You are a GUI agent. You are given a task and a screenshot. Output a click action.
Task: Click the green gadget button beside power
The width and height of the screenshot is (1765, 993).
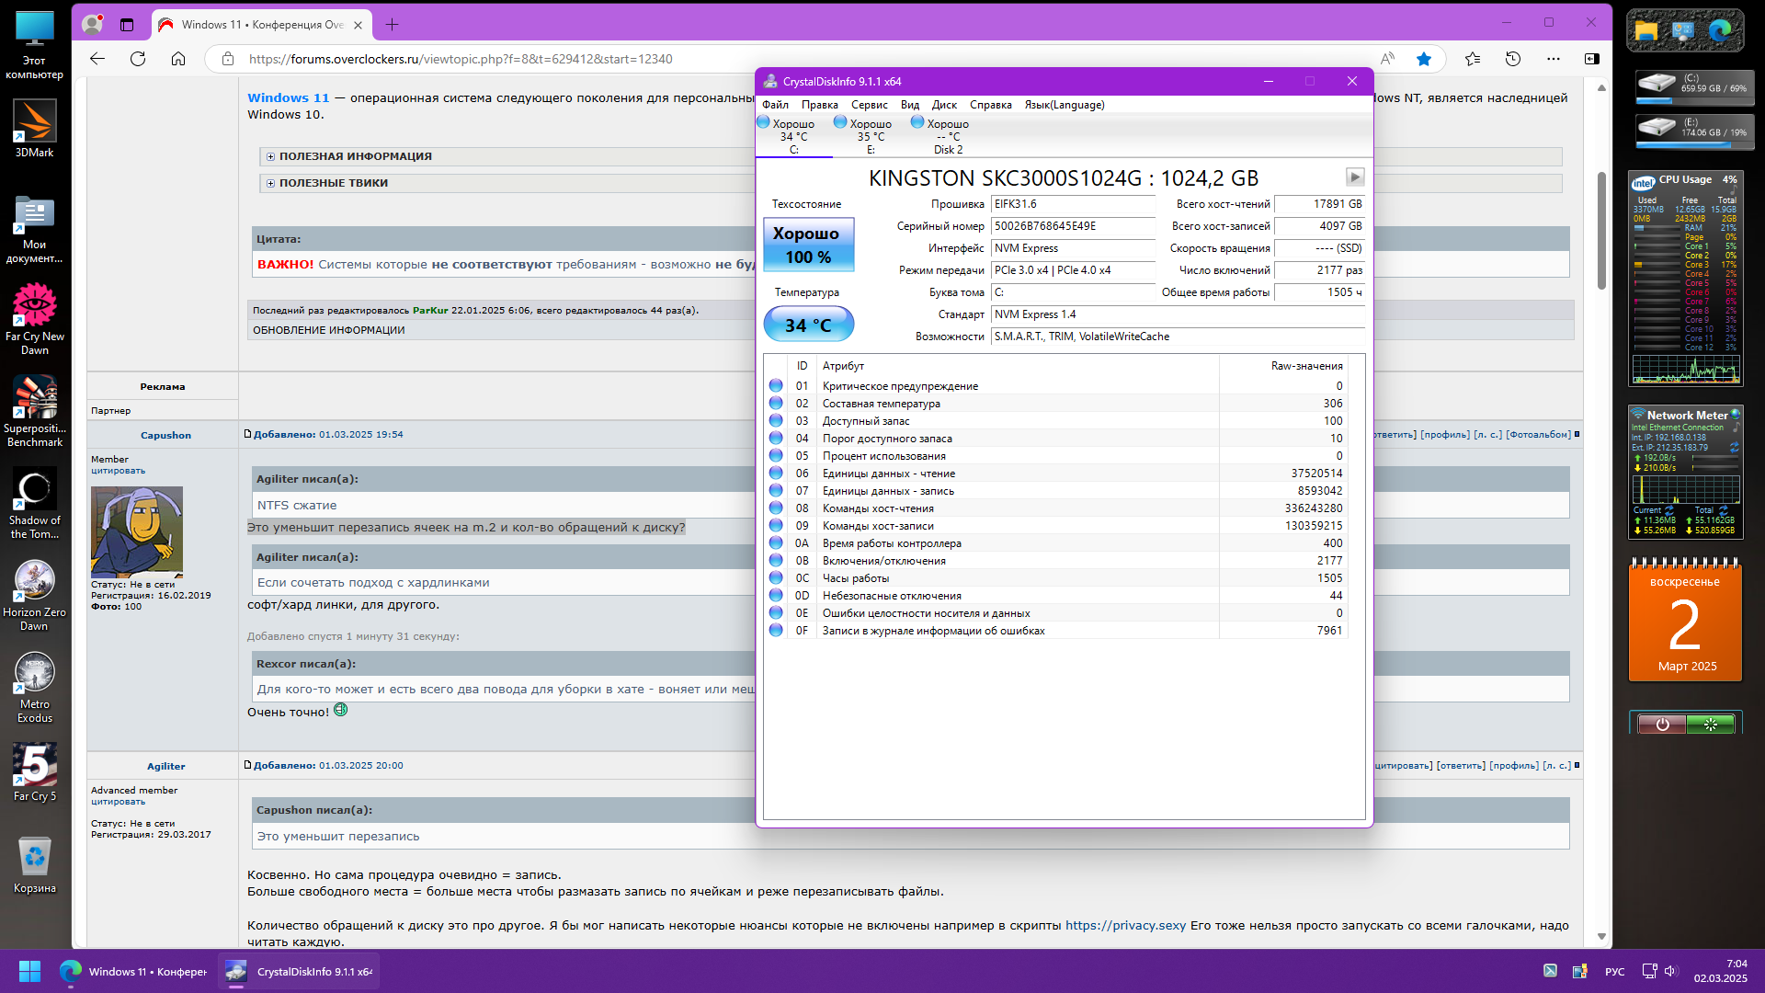(x=1710, y=725)
